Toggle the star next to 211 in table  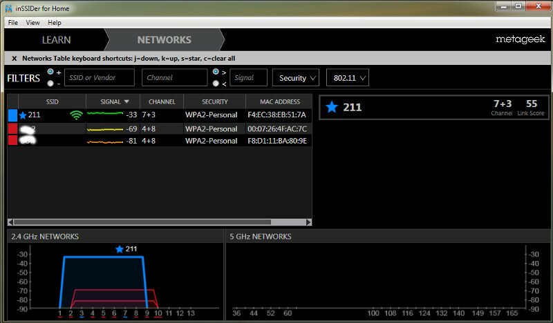pos(23,115)
